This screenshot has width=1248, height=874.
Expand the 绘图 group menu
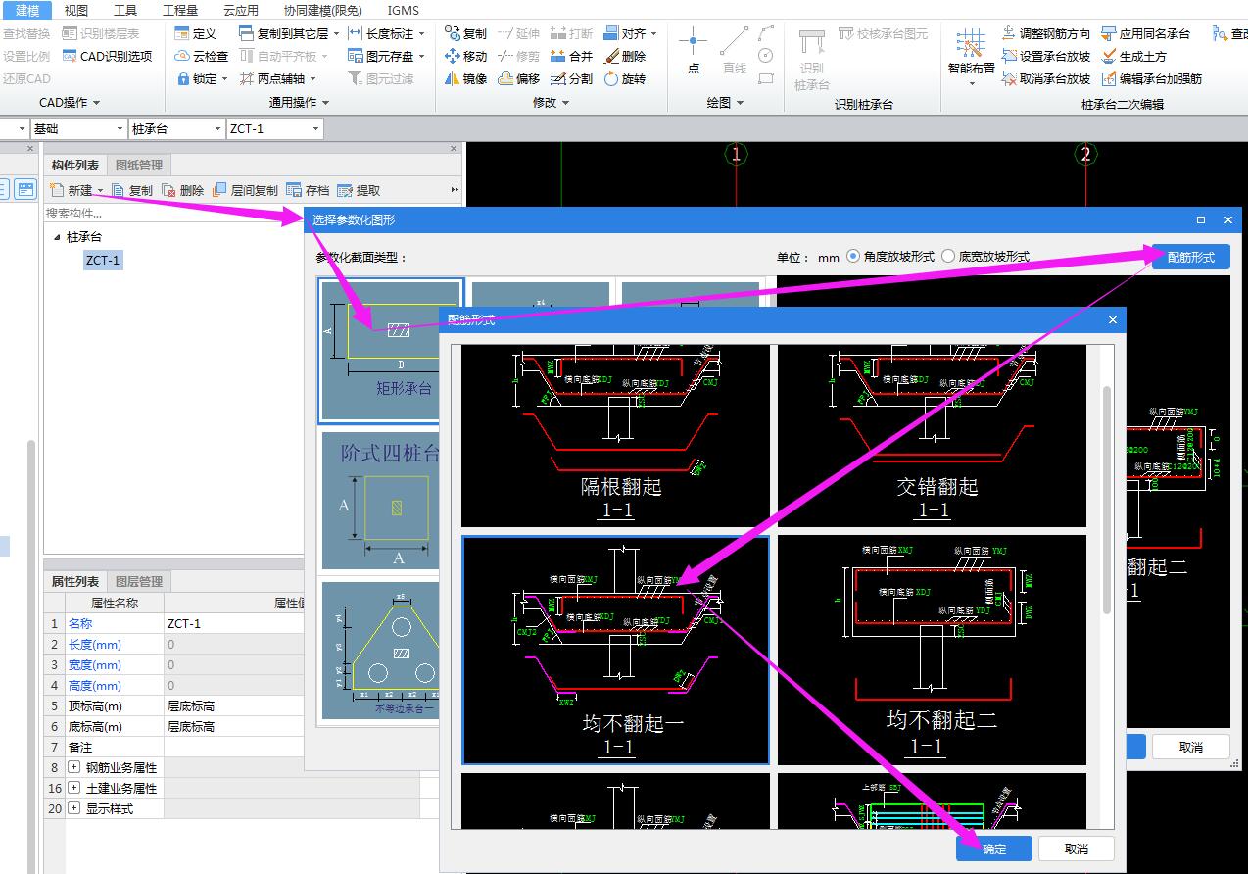[725, 102]
